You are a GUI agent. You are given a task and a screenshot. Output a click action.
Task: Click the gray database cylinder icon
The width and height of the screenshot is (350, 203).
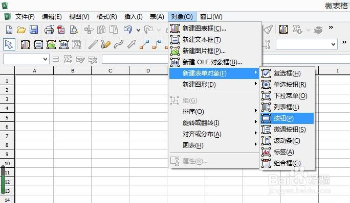(318, 30)
